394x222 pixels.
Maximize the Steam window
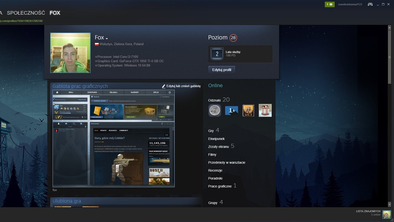(383, 4)
